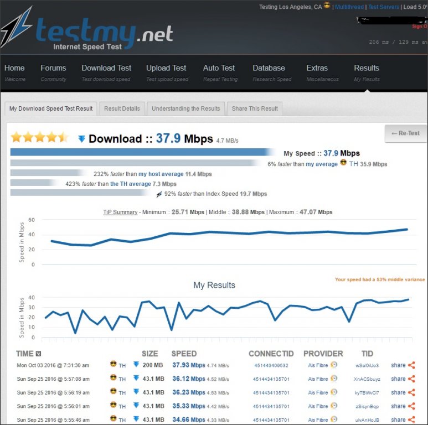Open the Database navigation menu

click(269, 68)
